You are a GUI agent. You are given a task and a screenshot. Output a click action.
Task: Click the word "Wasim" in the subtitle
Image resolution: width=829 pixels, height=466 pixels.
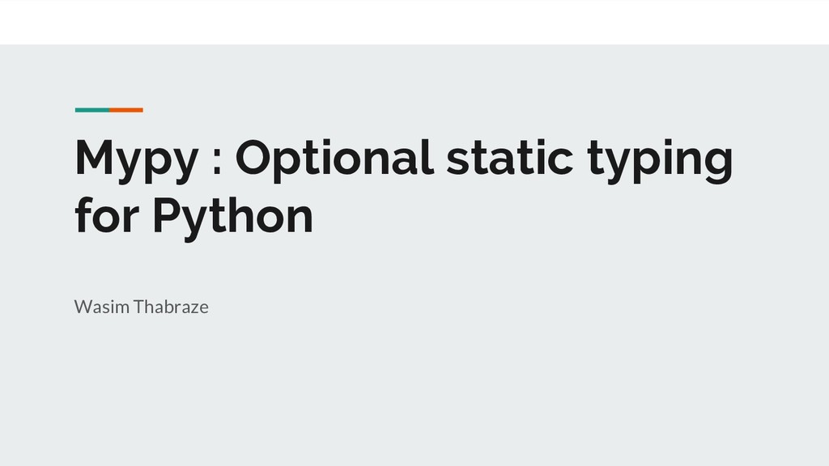tap(102, 307)
